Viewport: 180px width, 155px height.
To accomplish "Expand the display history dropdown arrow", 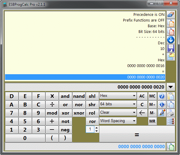I will pos(171,87).
